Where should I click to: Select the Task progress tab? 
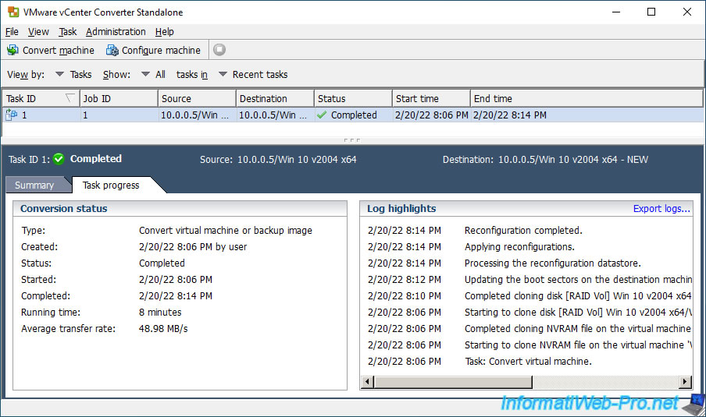[x=111, y=186]
